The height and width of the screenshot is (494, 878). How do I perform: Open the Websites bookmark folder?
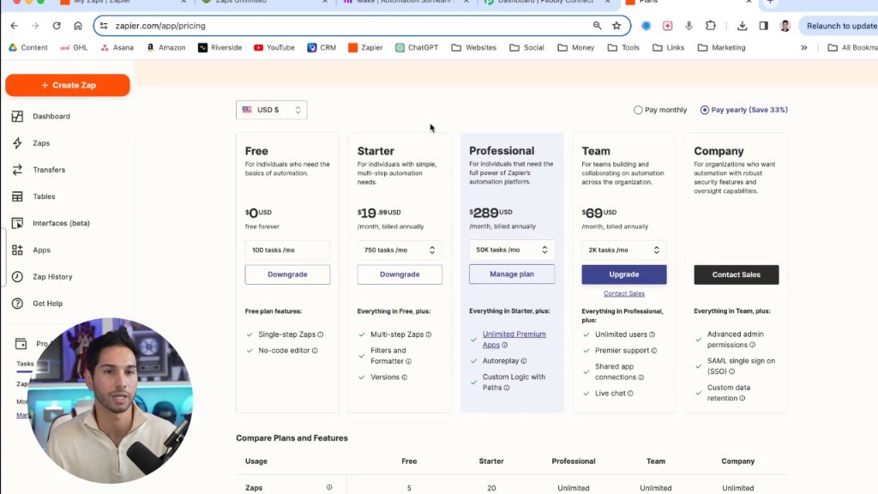pos(473,48)
